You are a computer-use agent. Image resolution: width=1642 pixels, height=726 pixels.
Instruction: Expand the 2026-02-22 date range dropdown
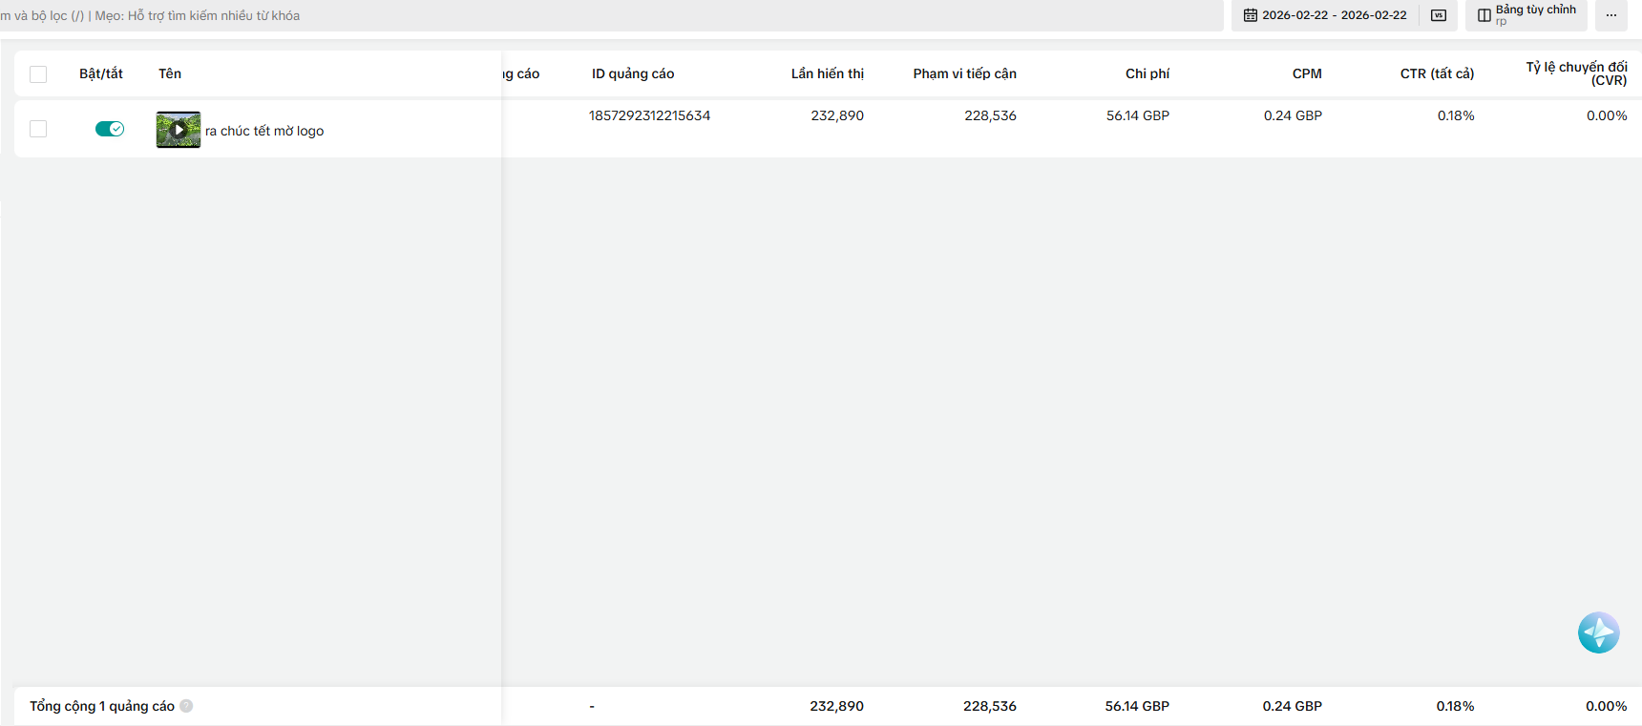pos(1335,15)
